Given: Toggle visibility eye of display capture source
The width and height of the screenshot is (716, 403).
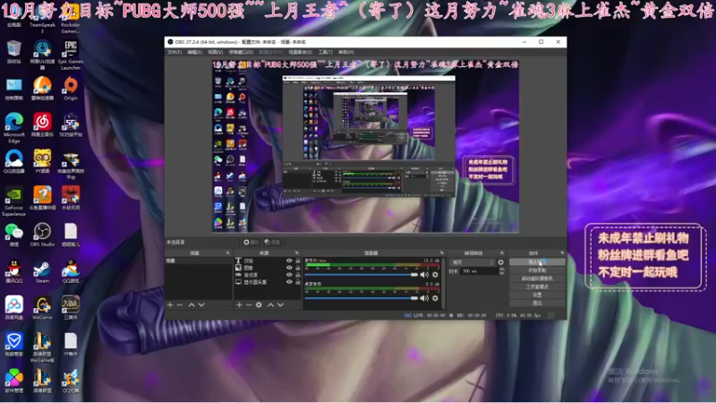Looking at the screenshot, I should click(x=289, y=282).
